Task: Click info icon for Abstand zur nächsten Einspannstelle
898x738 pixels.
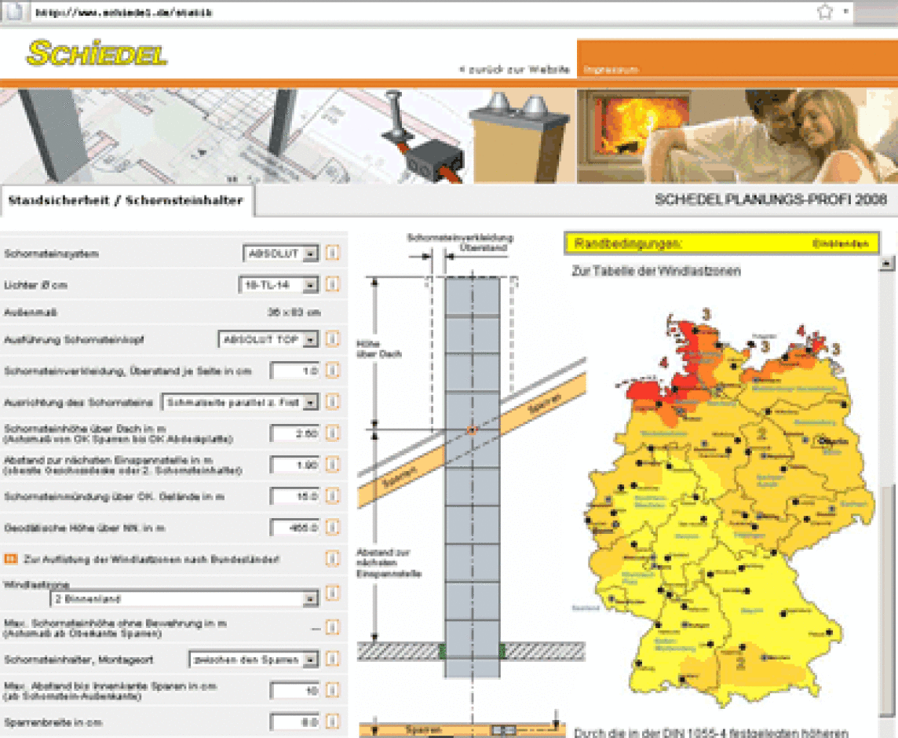Action: pyautogui.click(x=333, y=465)
